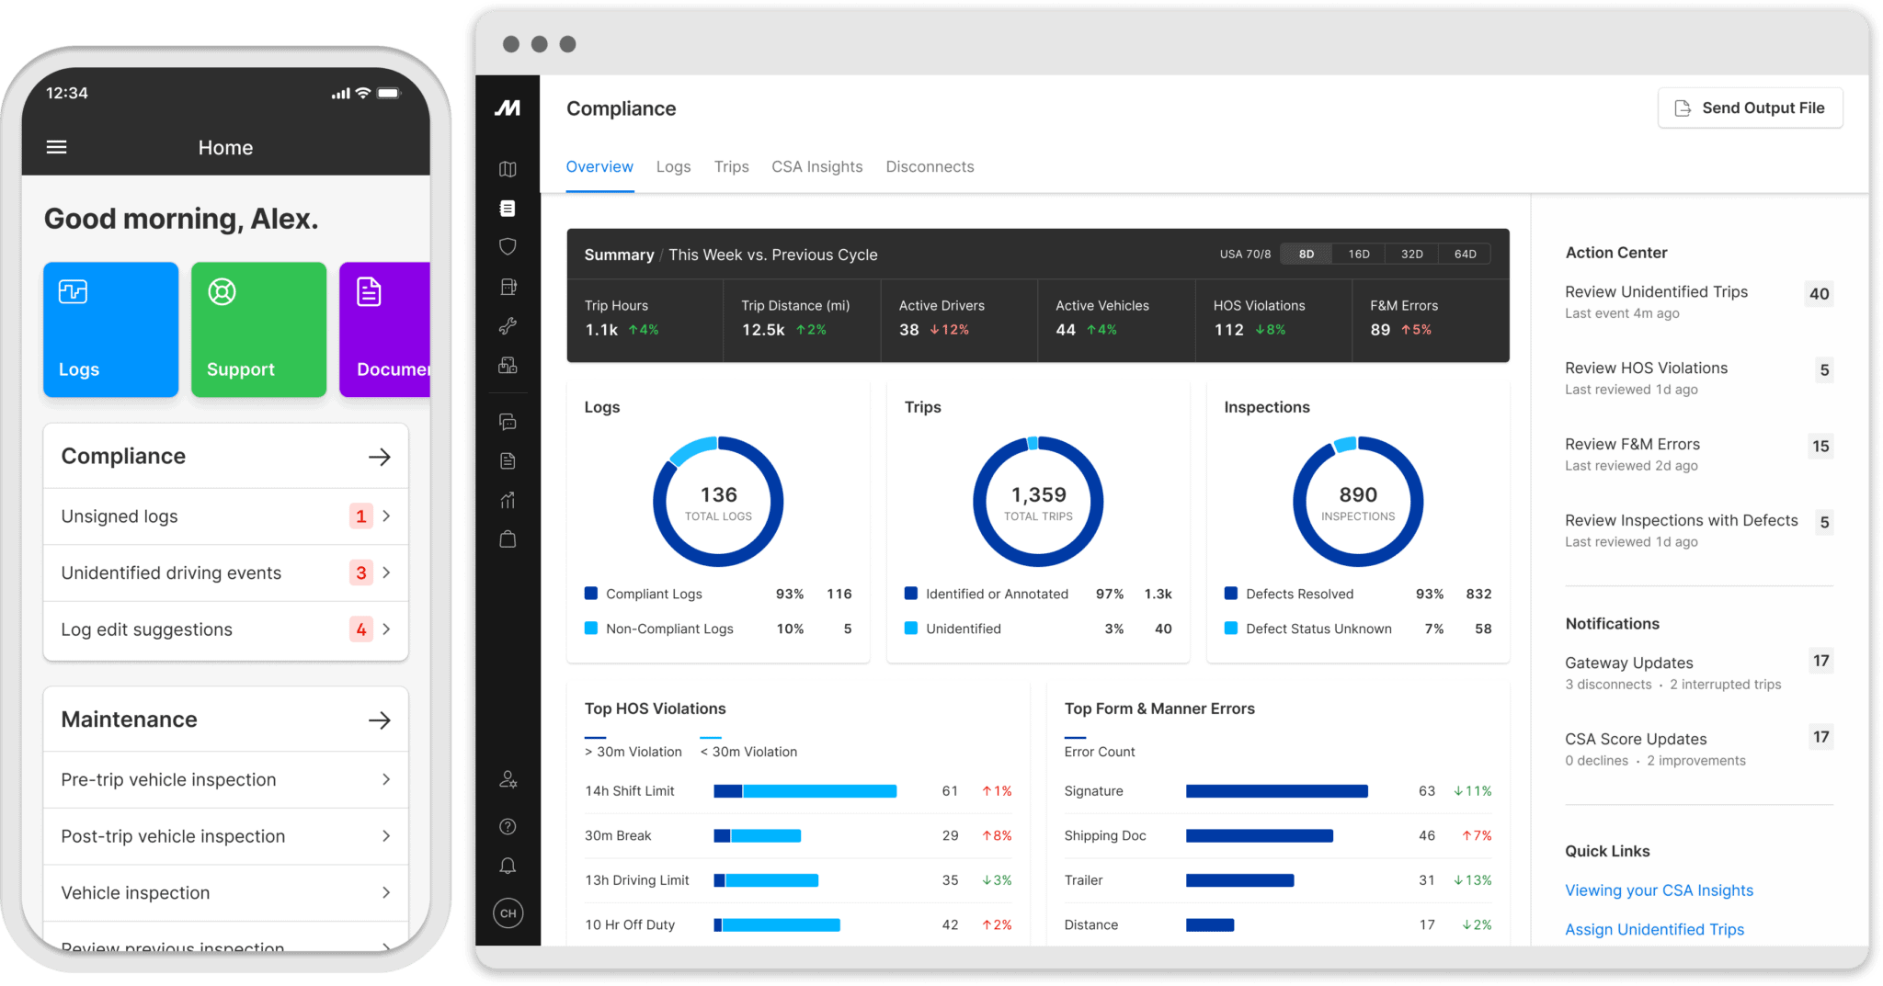The height and width of the screenshot is (986, 1883).
Task: Expand Pre-trip vehicle inspection chevron
Action: point(386,779)
